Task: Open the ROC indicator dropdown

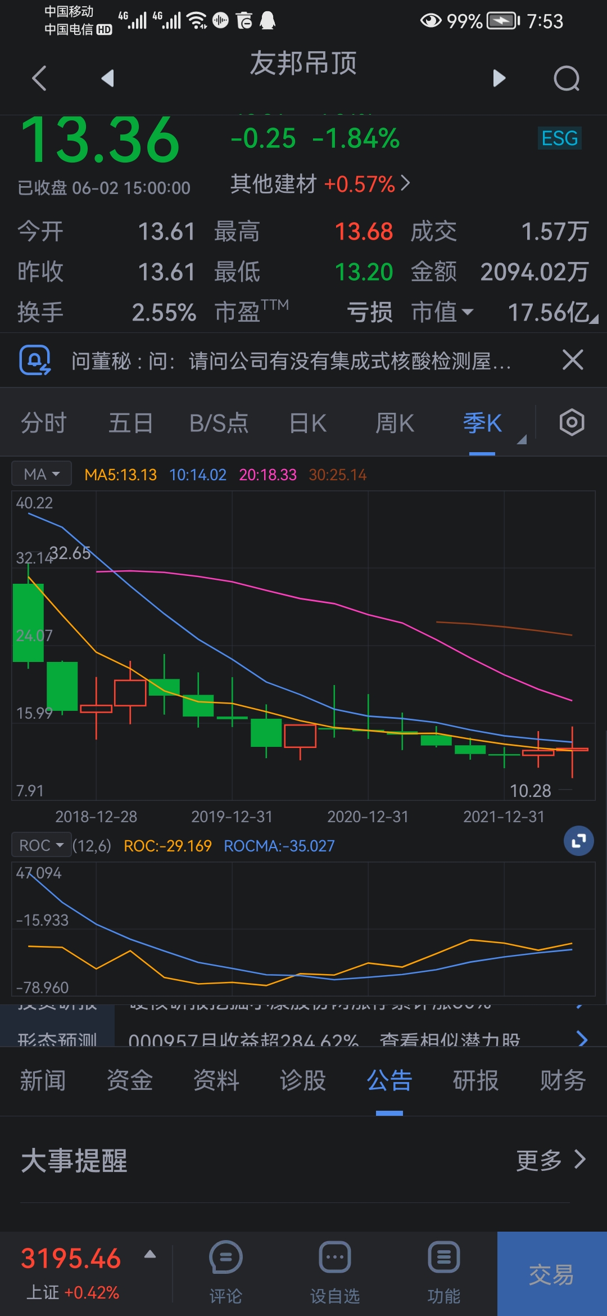Action: 42,845
